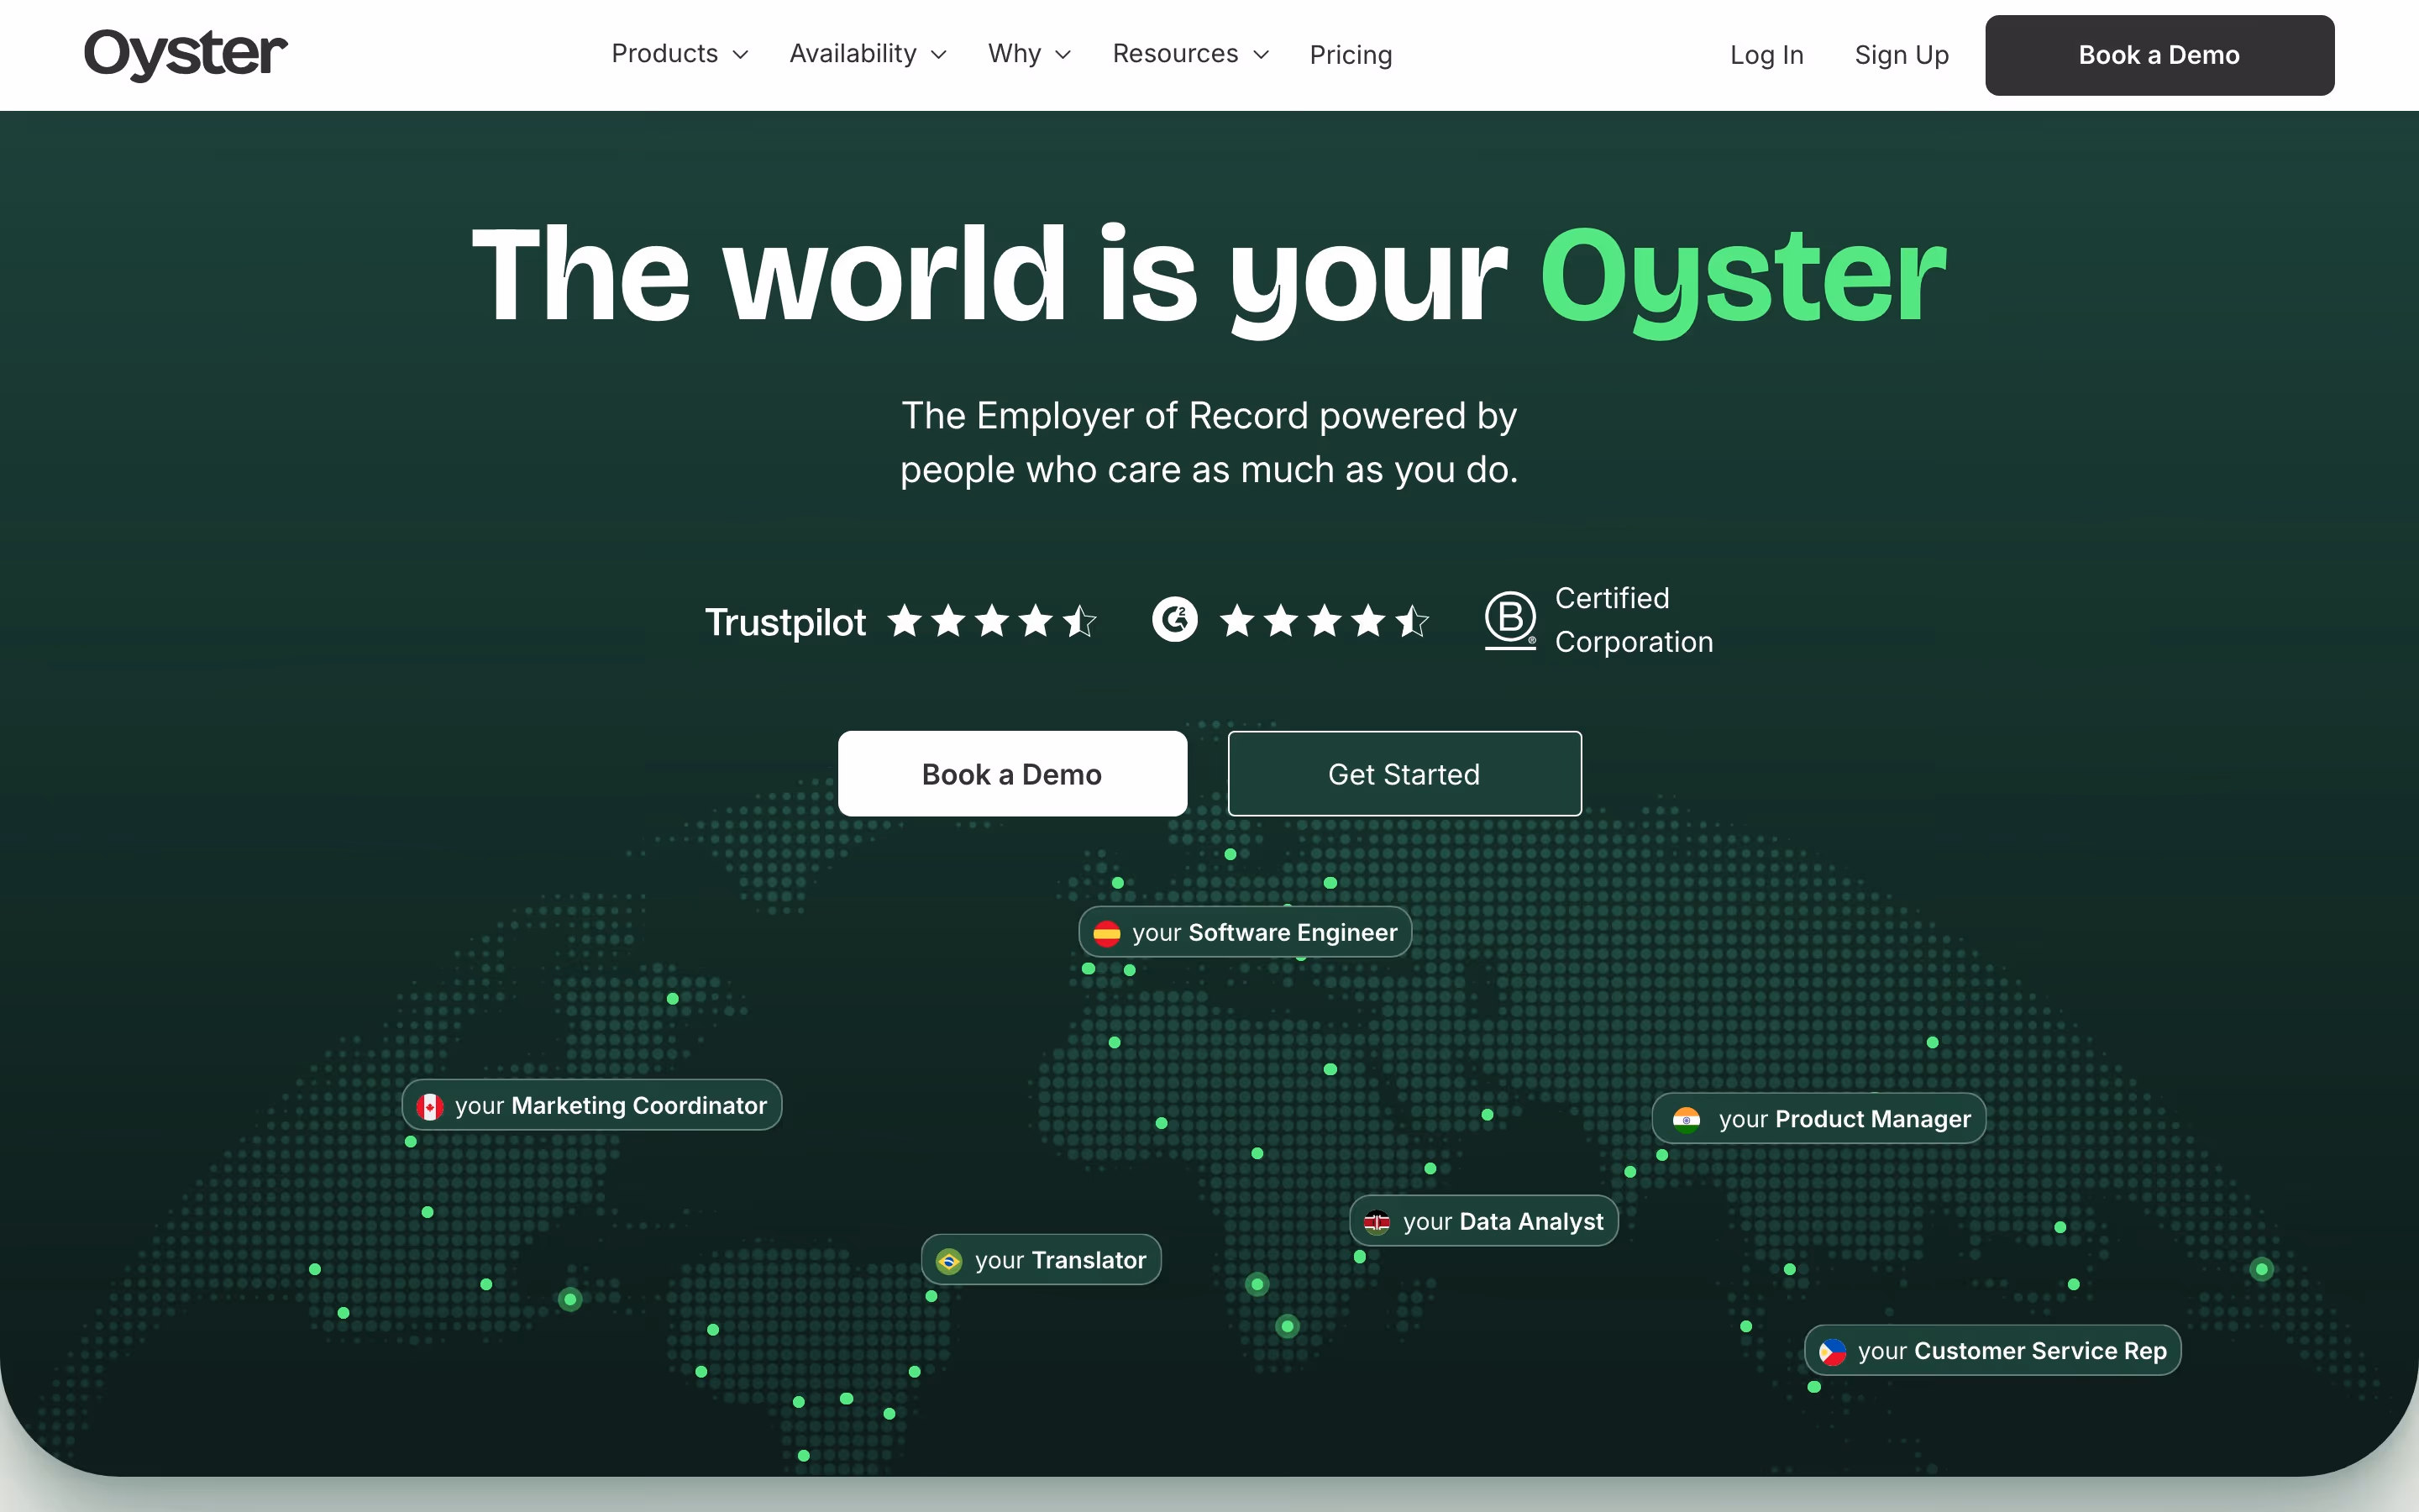This screenshot has height=1512, width=2419.
Task: Click the 'your Product Manager' map tag
Action: (x=1819, y=1119)
